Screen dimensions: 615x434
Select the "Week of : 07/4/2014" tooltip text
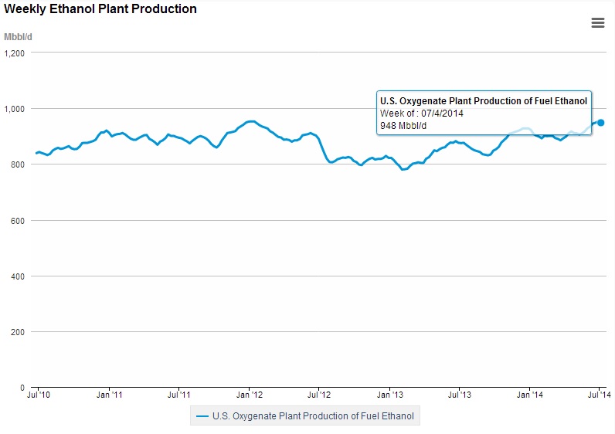point(422,114)
